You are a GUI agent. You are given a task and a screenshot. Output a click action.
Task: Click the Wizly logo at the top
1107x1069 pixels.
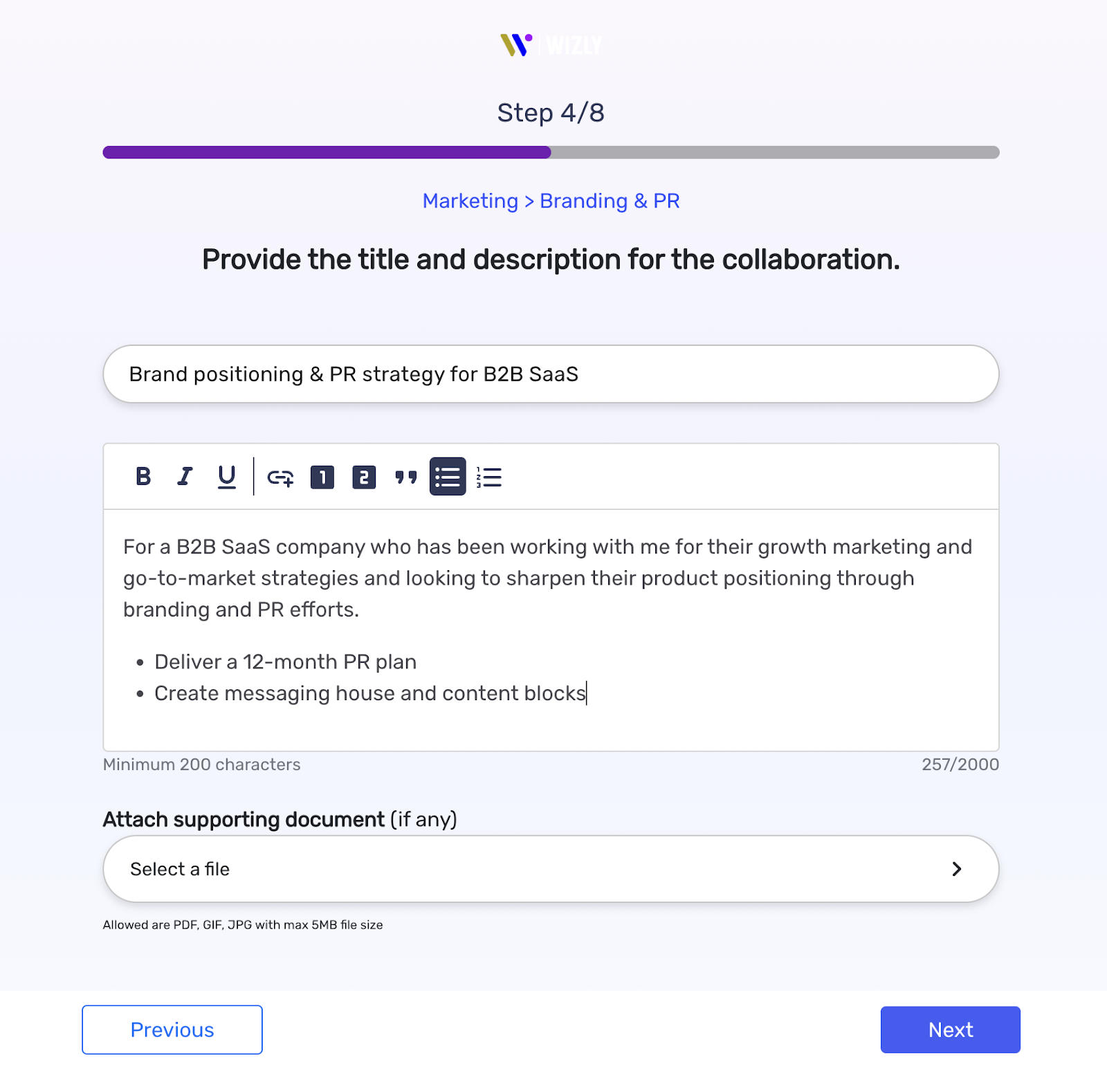(x=551, y=46)
